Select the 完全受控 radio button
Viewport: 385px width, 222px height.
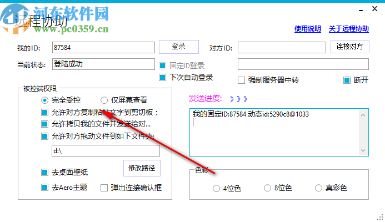[44, 100]
